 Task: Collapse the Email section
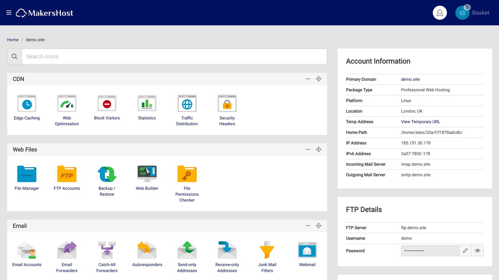(308, 226)
